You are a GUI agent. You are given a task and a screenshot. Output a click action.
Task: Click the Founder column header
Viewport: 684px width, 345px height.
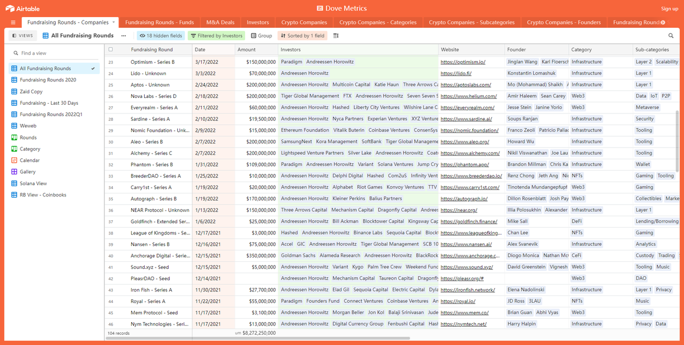(537, 50)
